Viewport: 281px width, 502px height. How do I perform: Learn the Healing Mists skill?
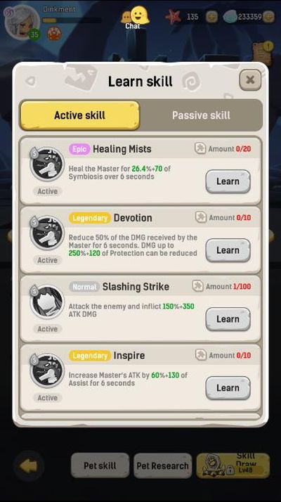point(228,181)
